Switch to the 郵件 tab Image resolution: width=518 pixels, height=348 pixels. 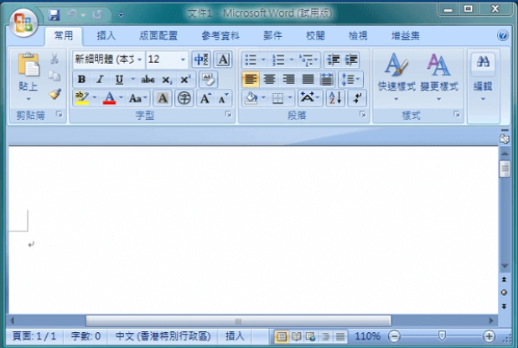272,35
